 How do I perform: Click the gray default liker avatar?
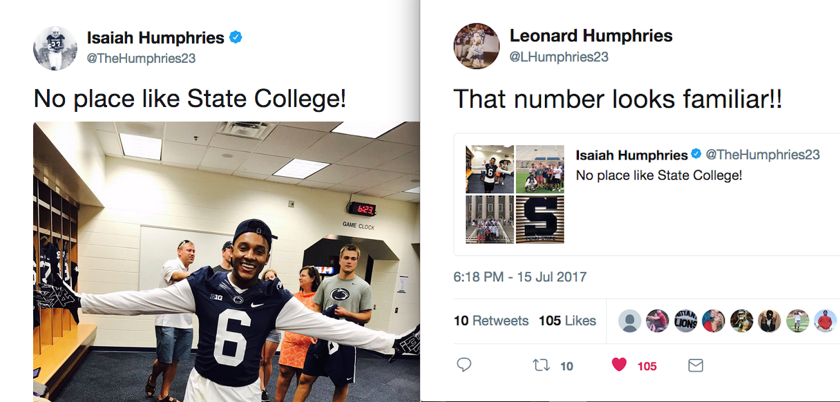[629, 320]
